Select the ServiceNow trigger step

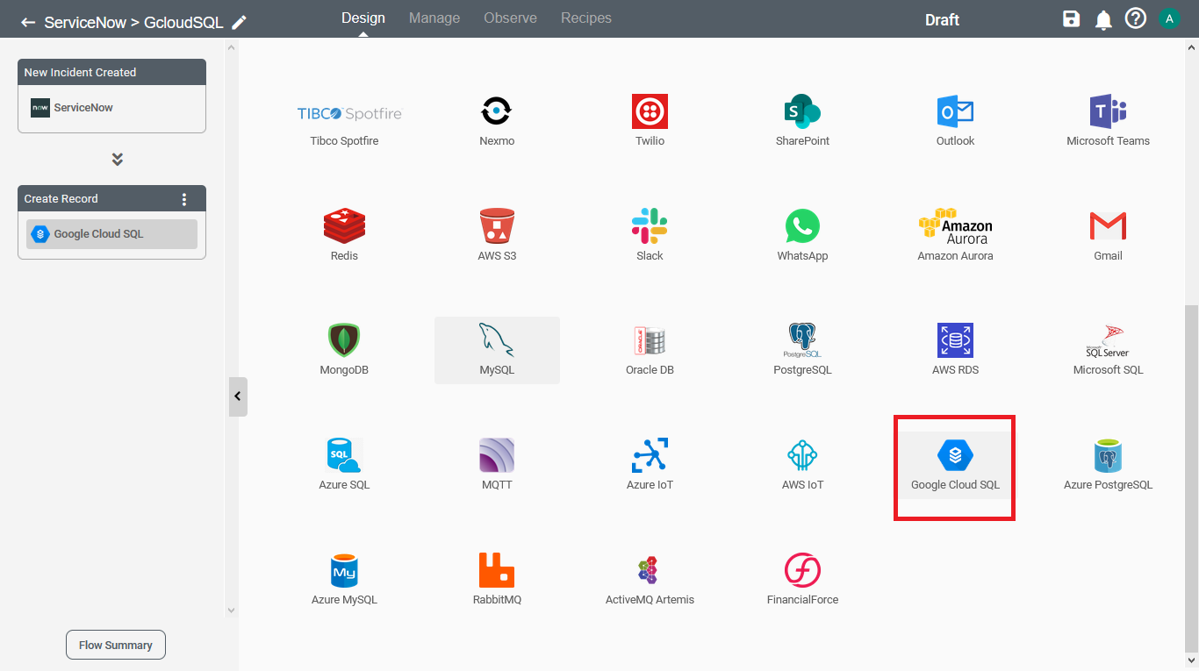pos(111,108)
